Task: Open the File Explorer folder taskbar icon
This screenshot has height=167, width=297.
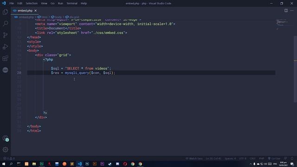Action: [x=34, y=164]
